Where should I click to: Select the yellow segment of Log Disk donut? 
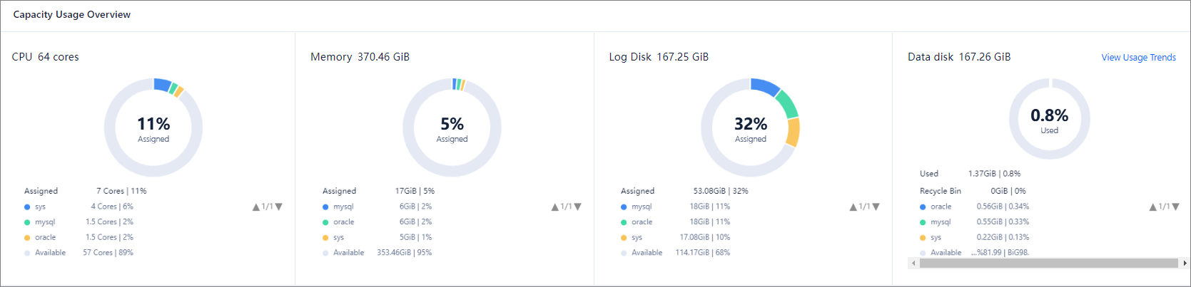pos(793,132)
